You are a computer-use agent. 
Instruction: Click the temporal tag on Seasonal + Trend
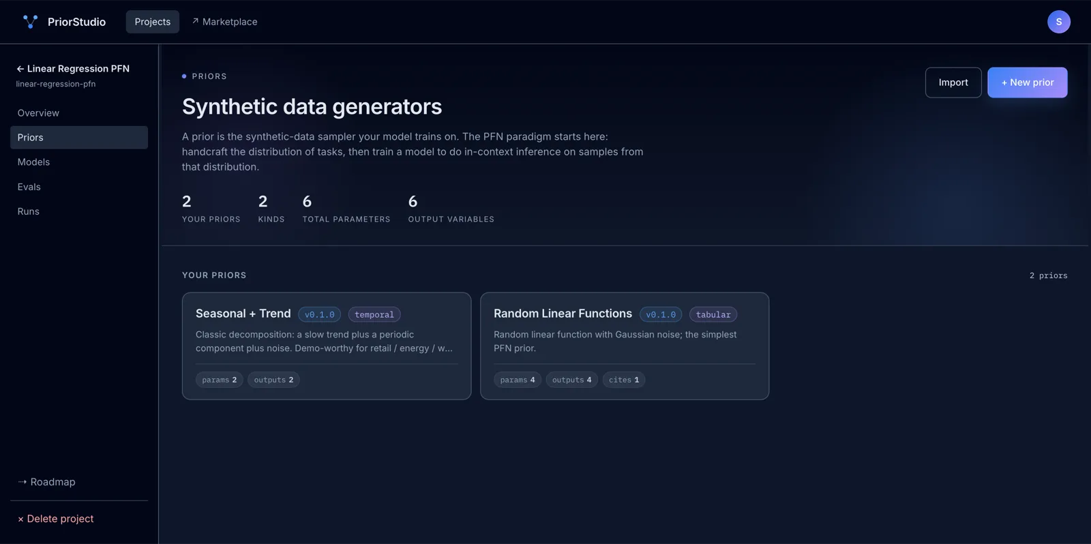pos(374,314)
